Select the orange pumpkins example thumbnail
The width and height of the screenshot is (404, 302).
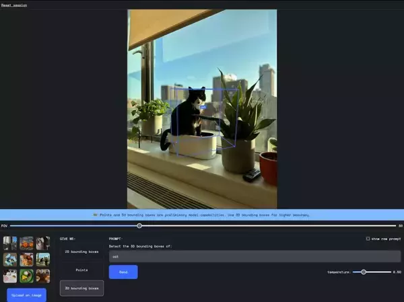point(26,243)
